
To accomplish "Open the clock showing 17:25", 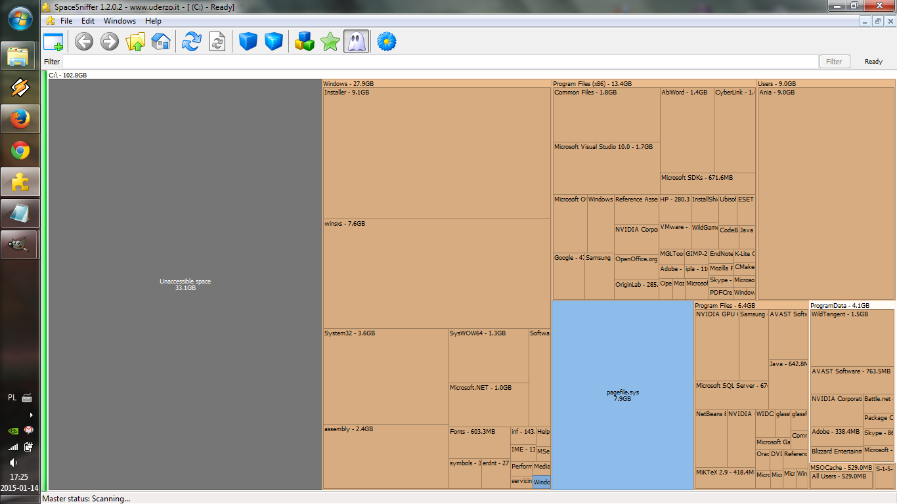I will [x=19, y=476].
